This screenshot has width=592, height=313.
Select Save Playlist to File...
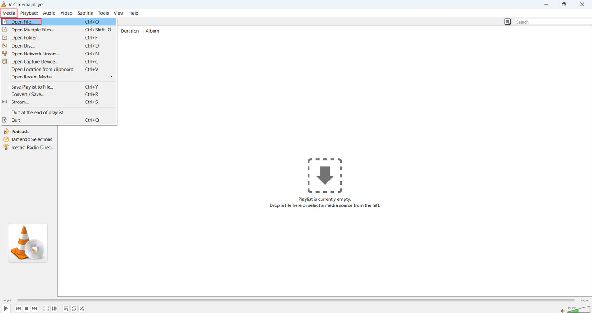click(x=58, y=87)
